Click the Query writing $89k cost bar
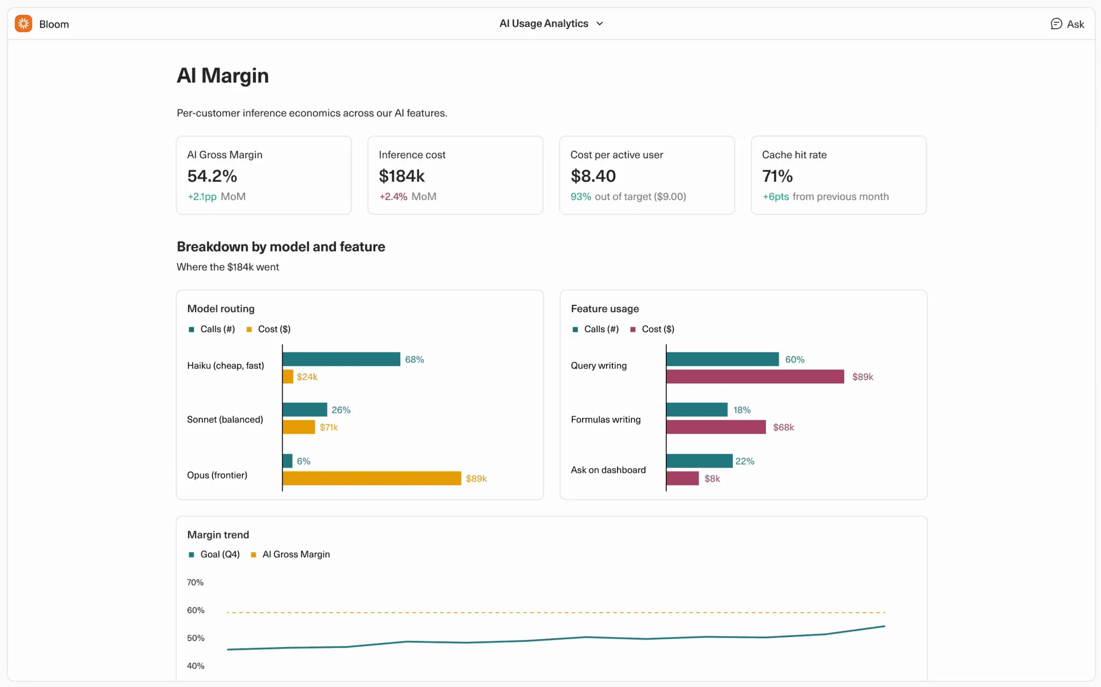 [x=755, y=376]
